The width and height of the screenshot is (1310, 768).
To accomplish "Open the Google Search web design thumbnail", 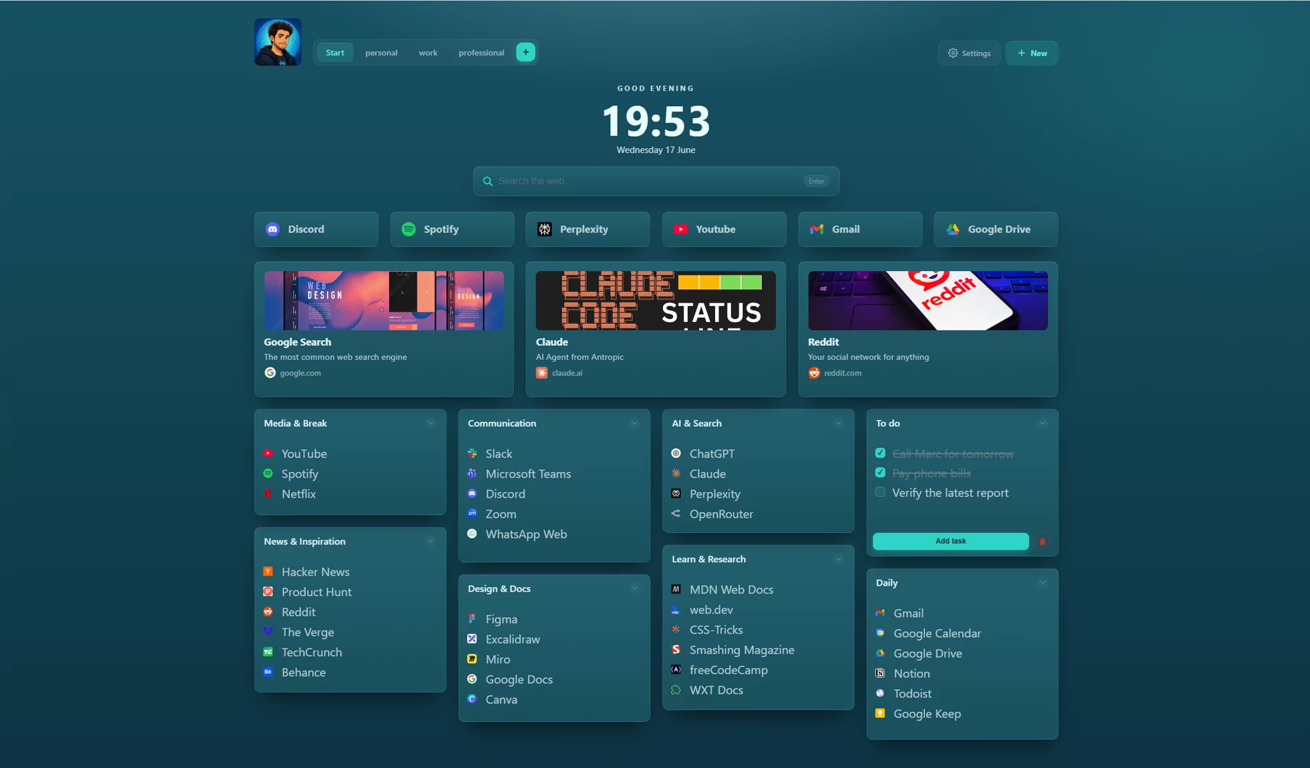I will (384, 301).
